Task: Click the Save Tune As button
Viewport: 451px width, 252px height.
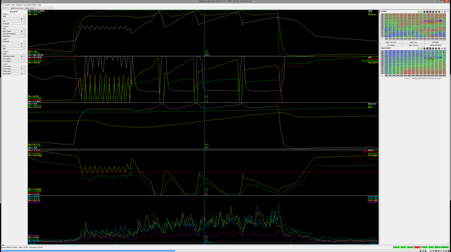Action: pos(413,45)
